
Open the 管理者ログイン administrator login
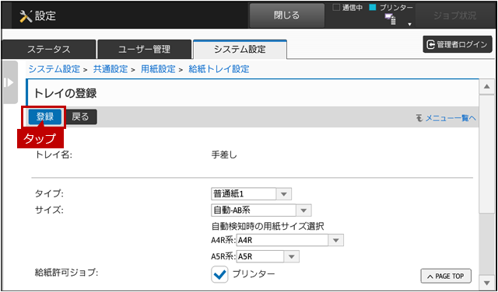click(x=458, y=44)
